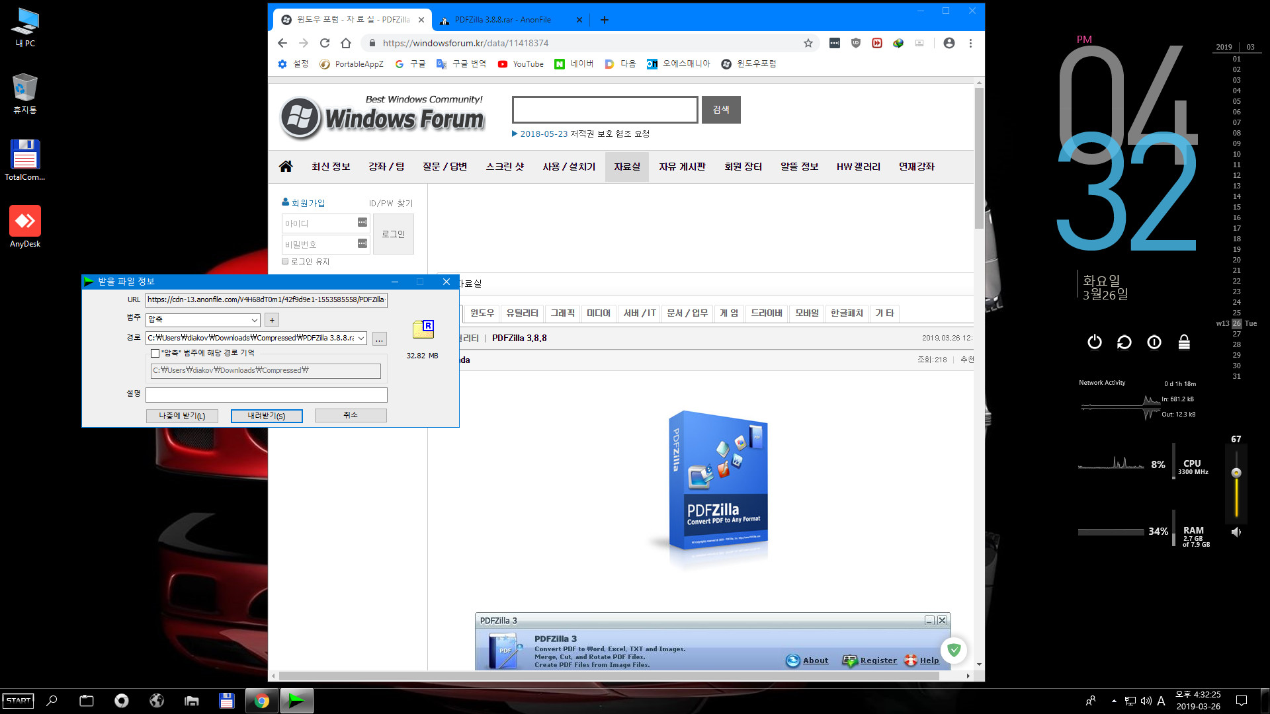The height and width of the screenshot is (714, 1270).
Task: Open the 휴지통 recycle bin icon
Action: point(25,93)
